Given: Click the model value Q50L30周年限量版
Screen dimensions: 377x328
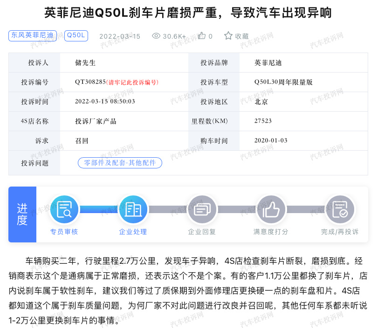Looking at the screenshot, I should coord(283,82).
